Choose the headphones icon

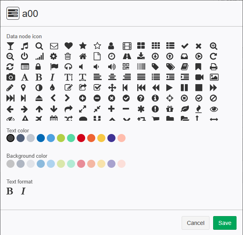tap(68, 67)
